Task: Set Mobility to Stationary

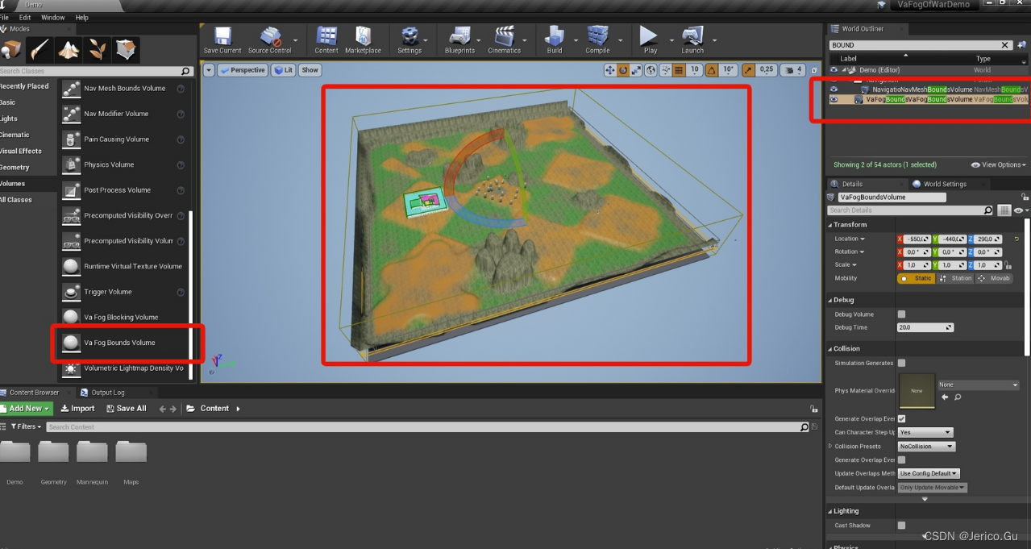Action: pos(954,278)
